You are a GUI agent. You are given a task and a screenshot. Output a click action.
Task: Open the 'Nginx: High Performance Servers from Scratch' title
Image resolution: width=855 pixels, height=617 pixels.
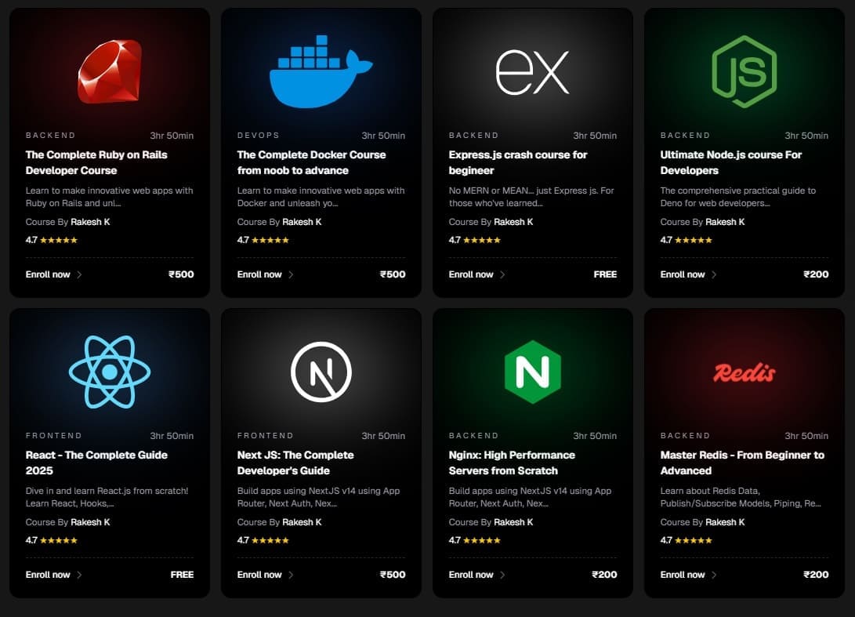pos(512,463)
